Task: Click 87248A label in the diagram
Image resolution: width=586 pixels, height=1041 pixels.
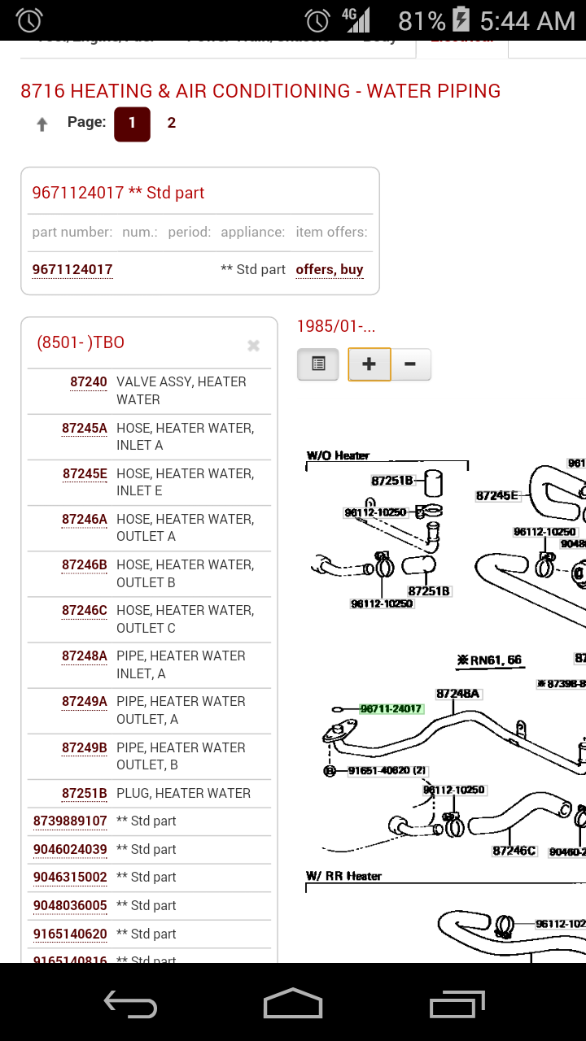Action: tap(458, 694)
